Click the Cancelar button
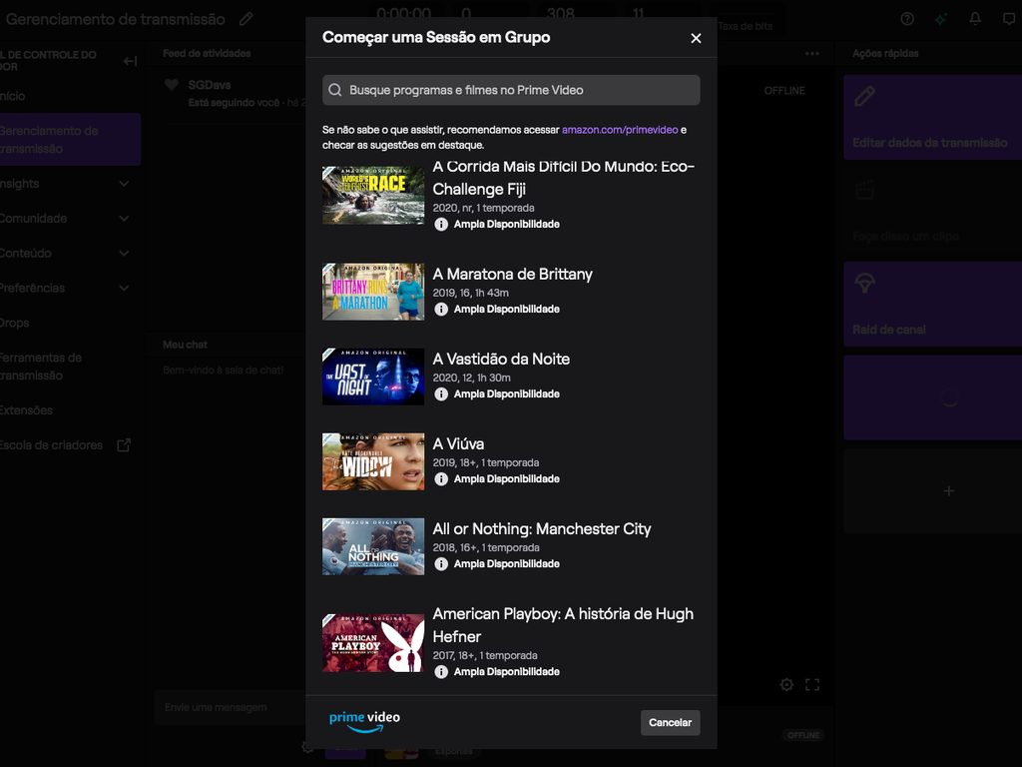Screen dimensions: 1022x767 point(670,723)
